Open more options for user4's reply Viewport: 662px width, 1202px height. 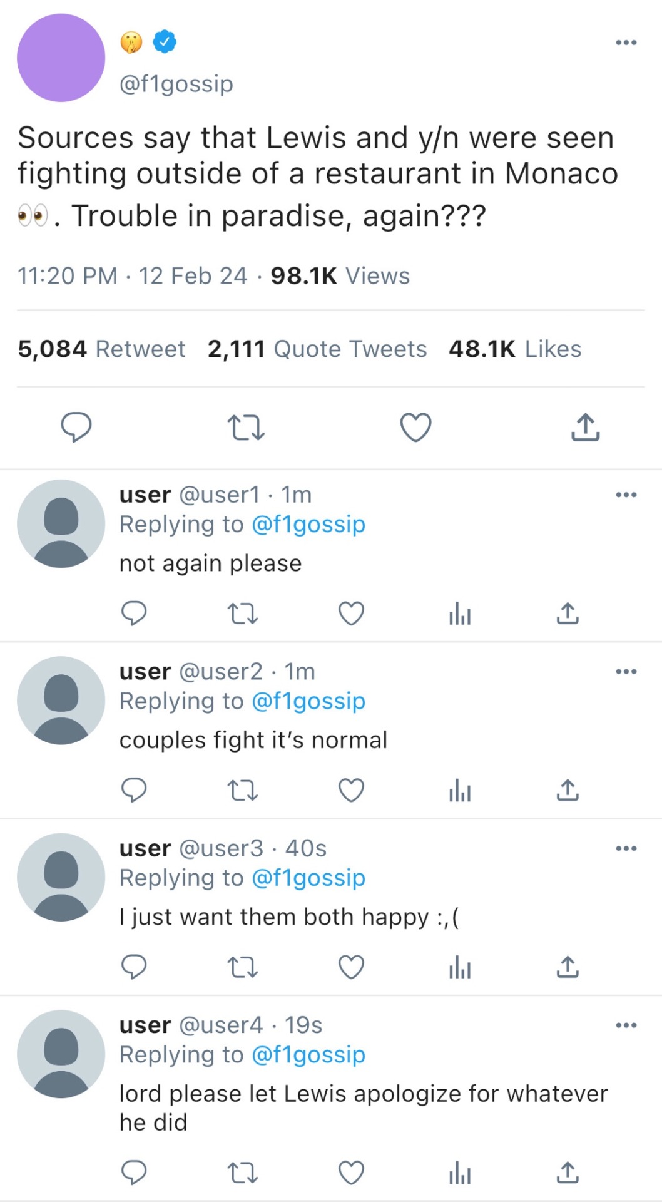[626, 1025]
